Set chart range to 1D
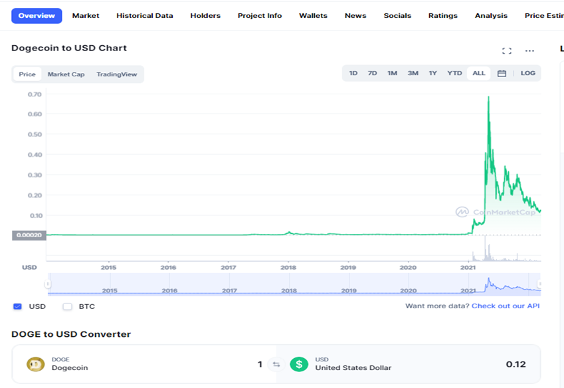 point(353,73)
